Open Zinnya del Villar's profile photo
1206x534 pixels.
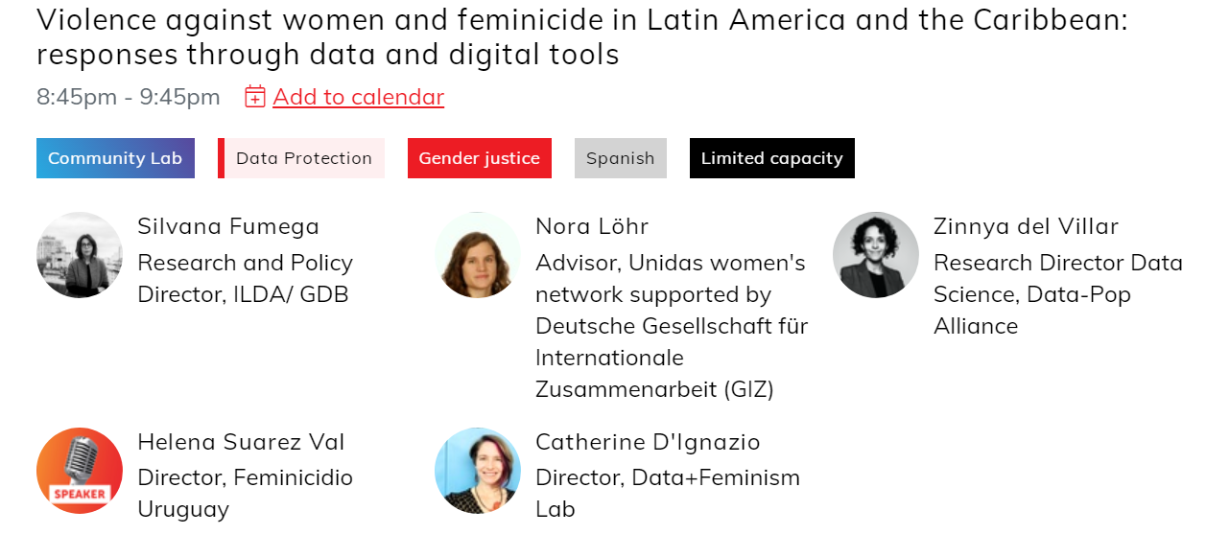pyautogui.click(x=876, y=255)
